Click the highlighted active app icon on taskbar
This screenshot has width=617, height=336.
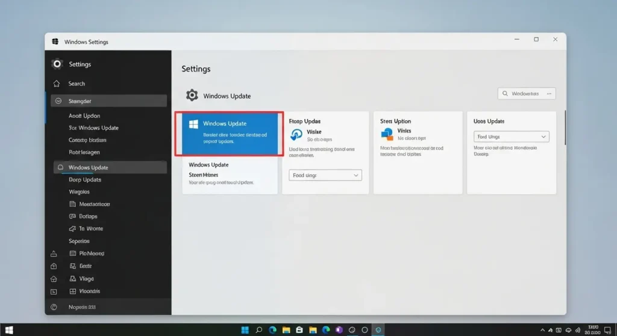point(378,330)
